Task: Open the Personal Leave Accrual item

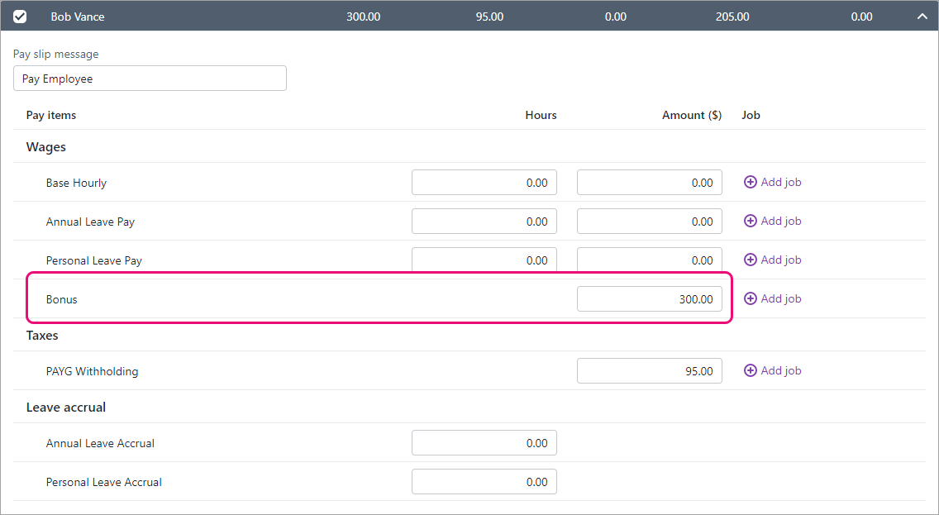Action: click(x=103, y=482)
